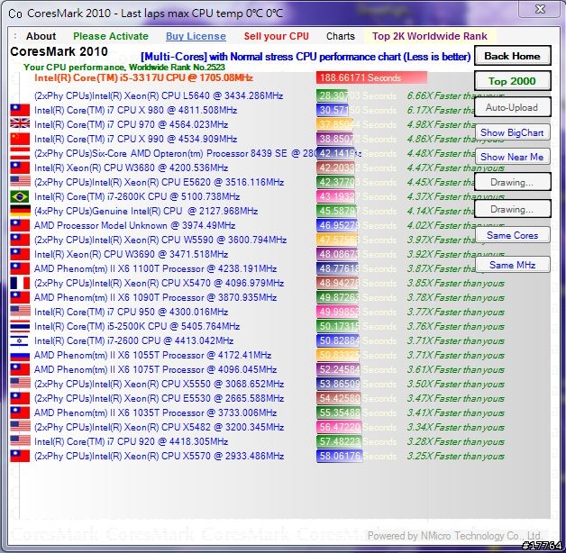Click the Thailand flag beside i5-2500K
Viewport: 566px width, 553px height.
(x=20, y=326)
